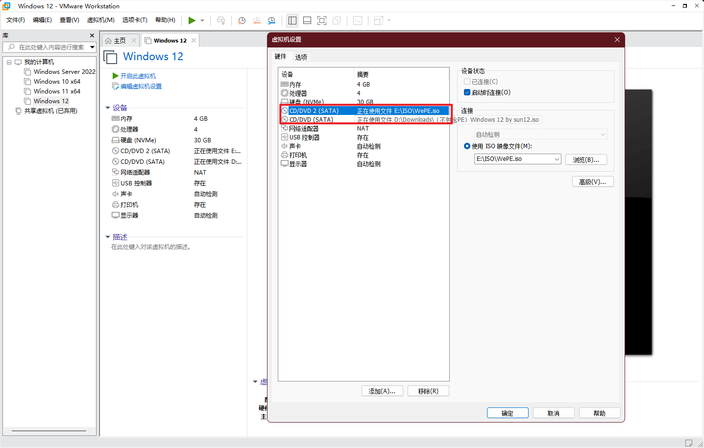Enable the 已连接 checkbox
Screen dimensions: 704x448
pyautogui.click(x=467, y=82)
